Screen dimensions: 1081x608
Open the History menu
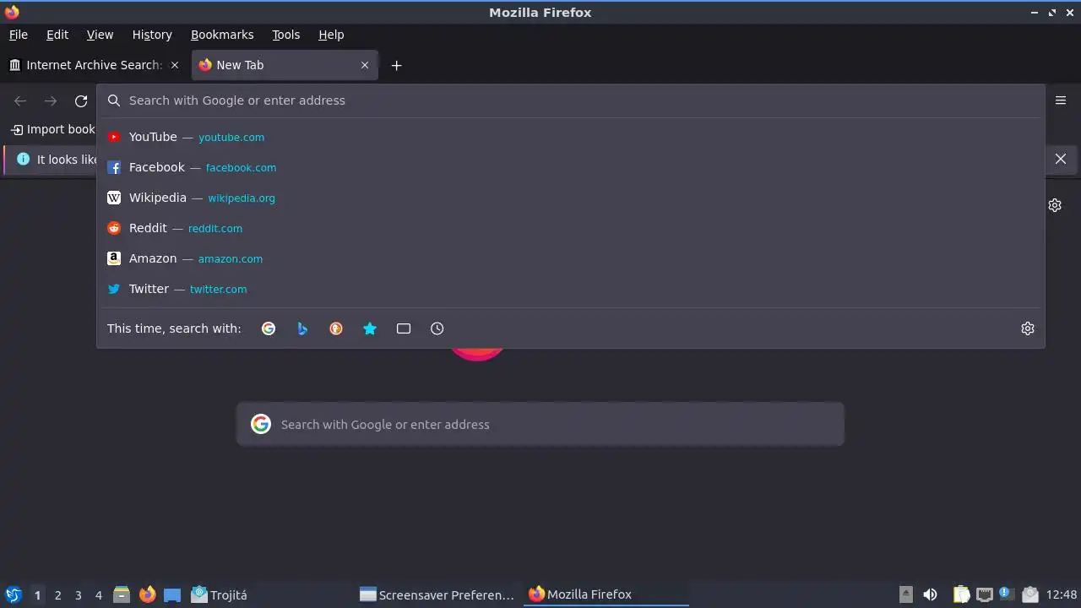click(x=152, y=35)
